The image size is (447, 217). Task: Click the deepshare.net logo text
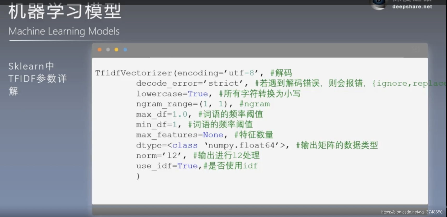(412, 7)
